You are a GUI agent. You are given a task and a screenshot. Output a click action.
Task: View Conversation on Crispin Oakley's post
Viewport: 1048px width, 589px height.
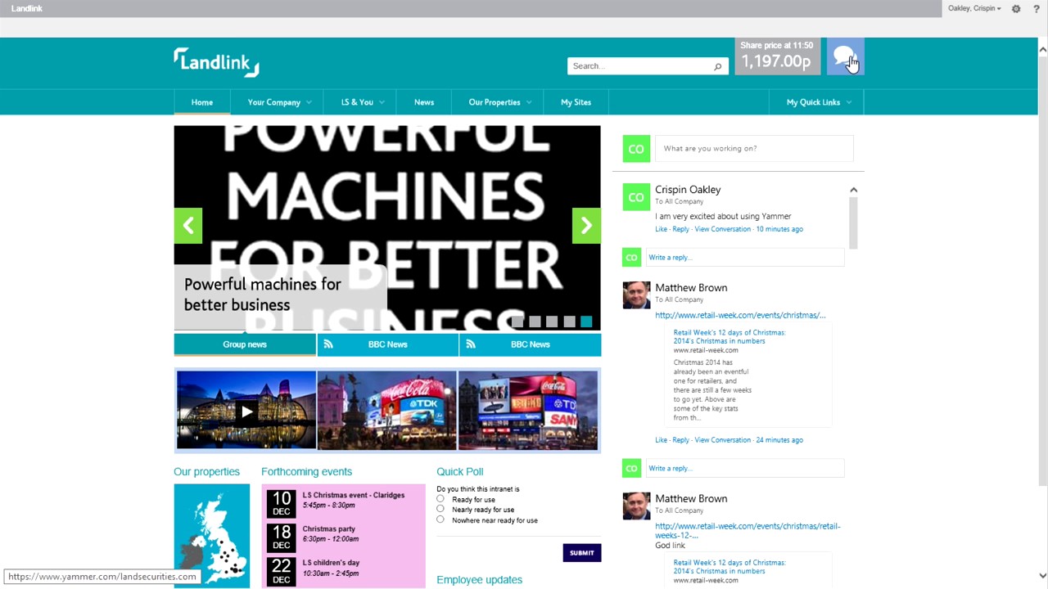click(x=722, y=229)
